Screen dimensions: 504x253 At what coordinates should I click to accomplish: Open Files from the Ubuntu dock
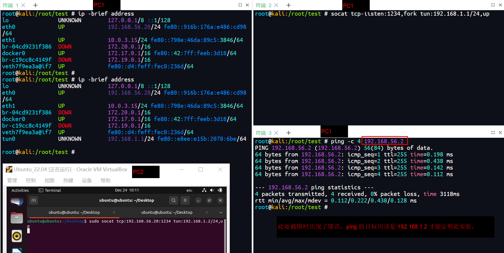pyautogui.click(x=17, y=218)
